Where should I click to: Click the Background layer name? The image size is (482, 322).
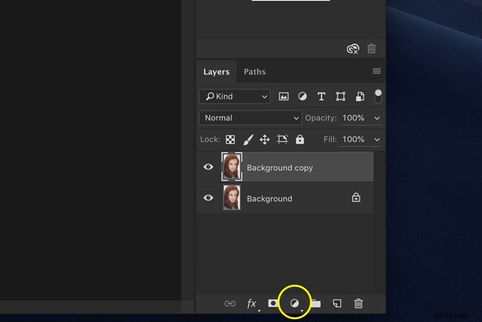pyautogui.click(x=270, y=199)
